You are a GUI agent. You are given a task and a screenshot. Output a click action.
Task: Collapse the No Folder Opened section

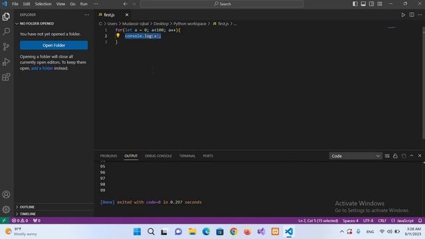(54, 24)
